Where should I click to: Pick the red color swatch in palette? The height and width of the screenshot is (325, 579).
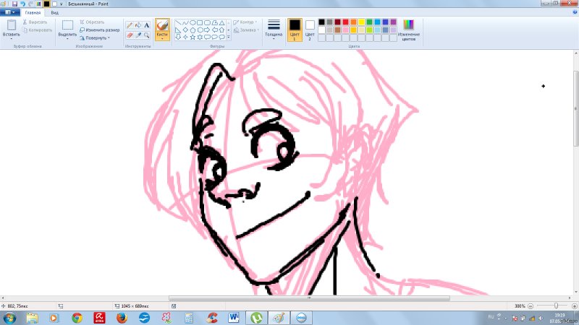[347, 22]
